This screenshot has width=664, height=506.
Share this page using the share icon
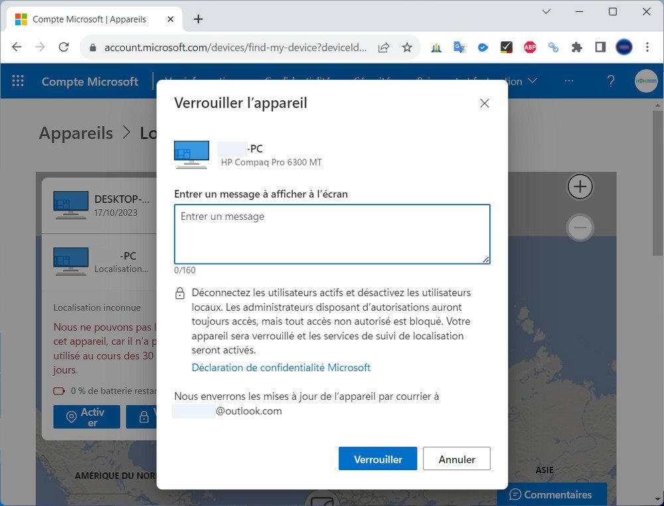point(384,47)
